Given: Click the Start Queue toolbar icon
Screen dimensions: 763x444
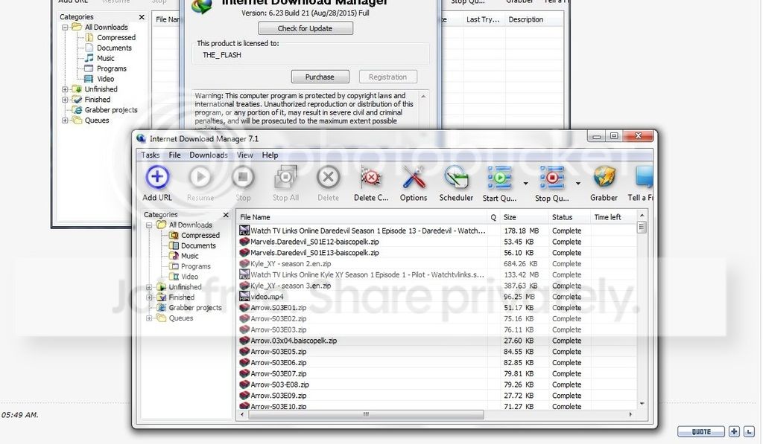Looking at the screenshot, I should pyautogui.click(x=499, y=177).
